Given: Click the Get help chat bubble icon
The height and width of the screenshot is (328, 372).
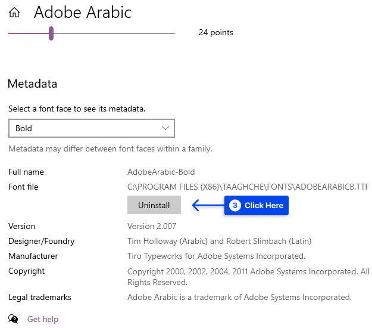Looking at the screenshot, I should click(13, 318).
